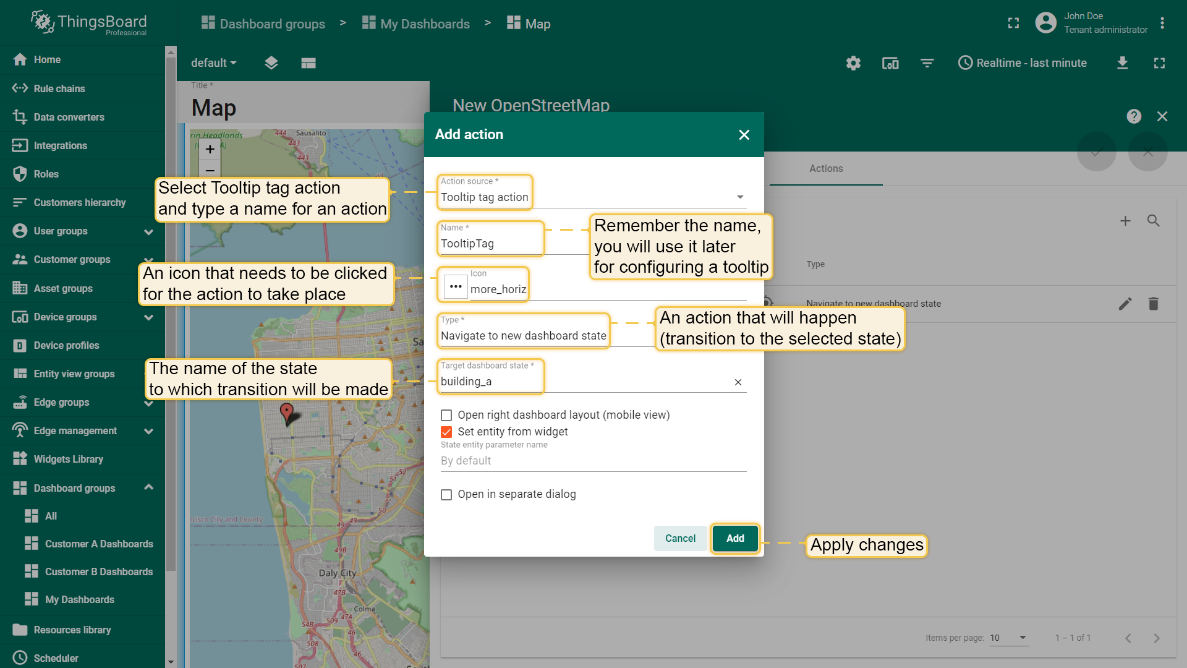Select All under Dashboard groups

click(x=82, y=516)
